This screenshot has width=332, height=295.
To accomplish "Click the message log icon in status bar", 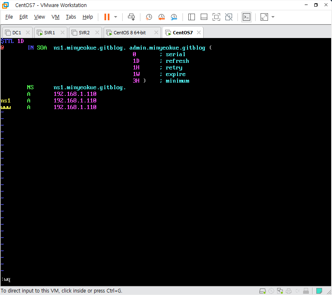I will tap(319, 291).
